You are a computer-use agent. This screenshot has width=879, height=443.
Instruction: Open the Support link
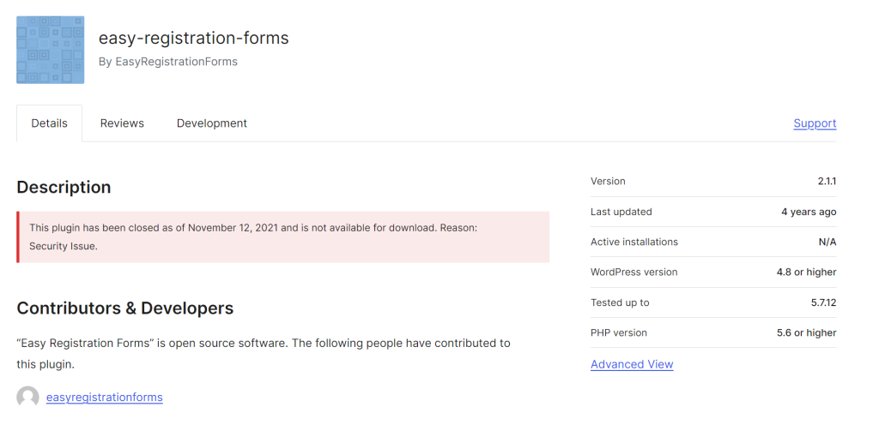814,123
